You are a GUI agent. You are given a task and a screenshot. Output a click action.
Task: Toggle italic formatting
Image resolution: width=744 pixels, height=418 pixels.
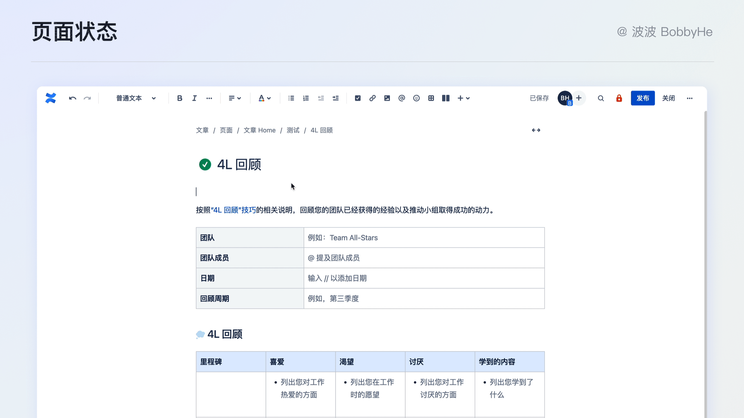(x=194, y=98)
